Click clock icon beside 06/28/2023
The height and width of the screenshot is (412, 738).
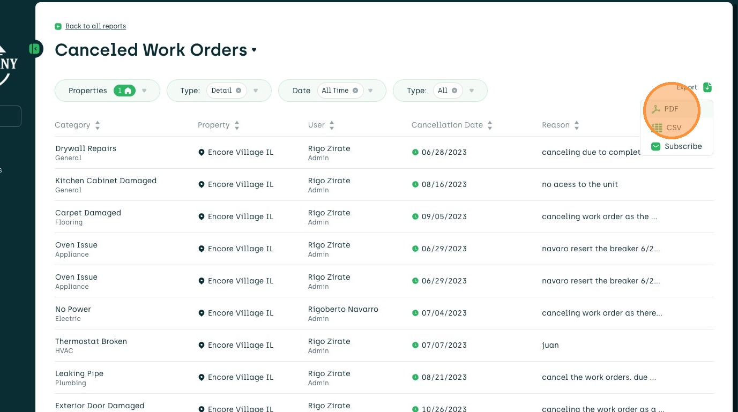(x=415, y=152)
